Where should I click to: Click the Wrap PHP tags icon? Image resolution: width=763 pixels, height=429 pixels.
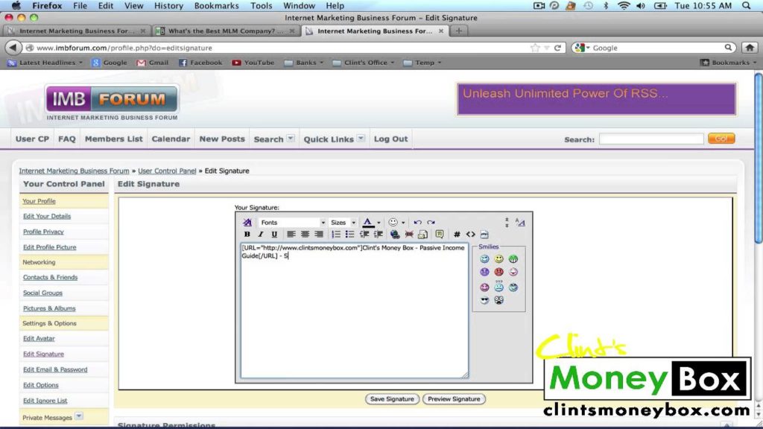click(484, 235)
